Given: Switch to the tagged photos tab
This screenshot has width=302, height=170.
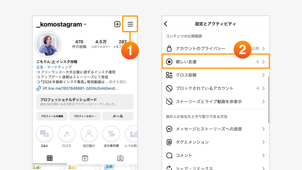Looking at the screenshot, I should click(120, 158).
